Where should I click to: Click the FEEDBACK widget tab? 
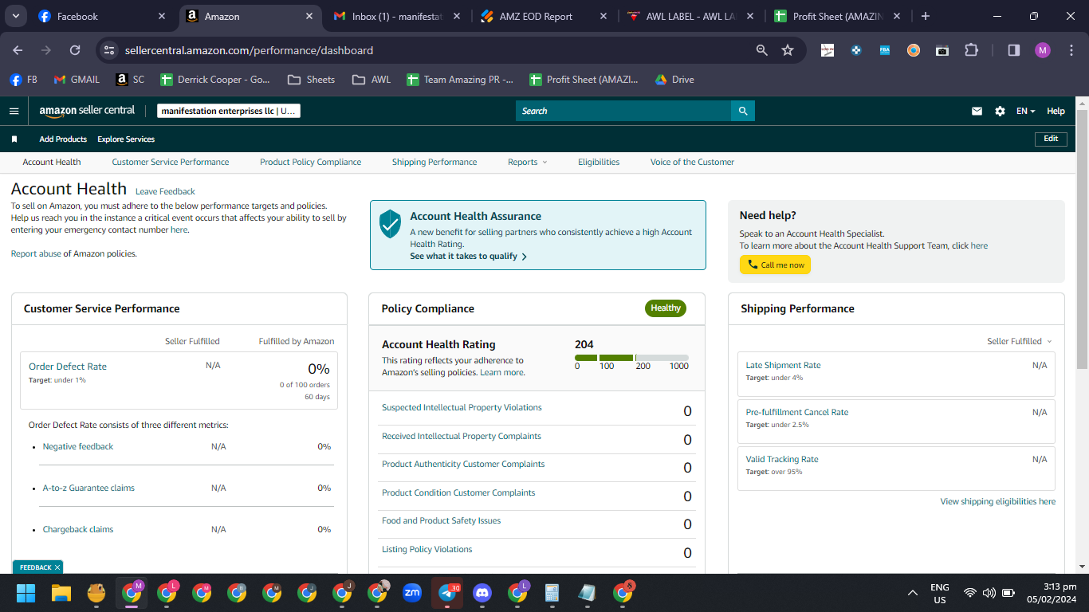37,567
